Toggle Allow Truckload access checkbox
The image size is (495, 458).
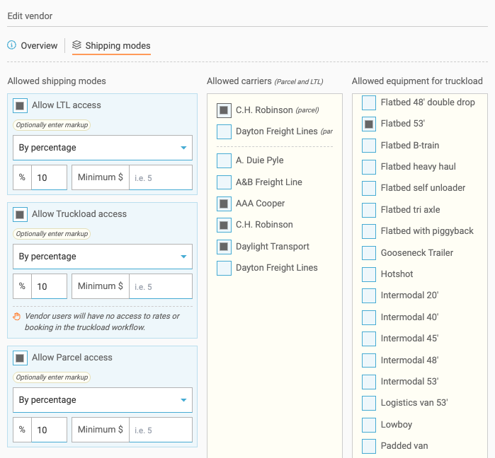pyautogui.click(x=21, y=214)
